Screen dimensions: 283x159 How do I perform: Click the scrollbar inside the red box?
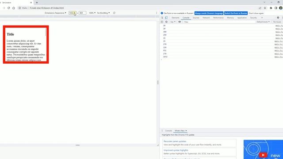click(x=46, y=32)
